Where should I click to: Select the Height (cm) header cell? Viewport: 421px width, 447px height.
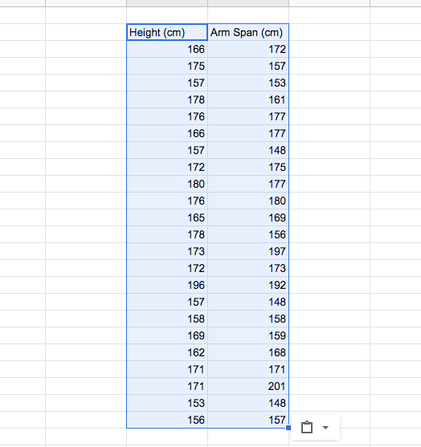[x=167, y=32]
